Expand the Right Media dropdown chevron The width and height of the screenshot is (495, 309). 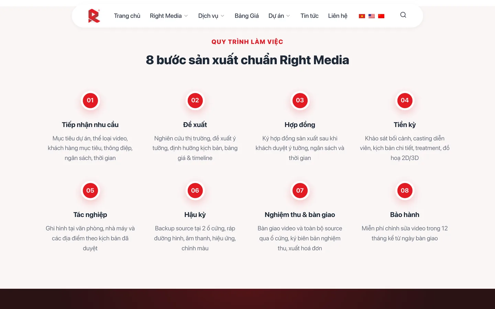point(186,16)
